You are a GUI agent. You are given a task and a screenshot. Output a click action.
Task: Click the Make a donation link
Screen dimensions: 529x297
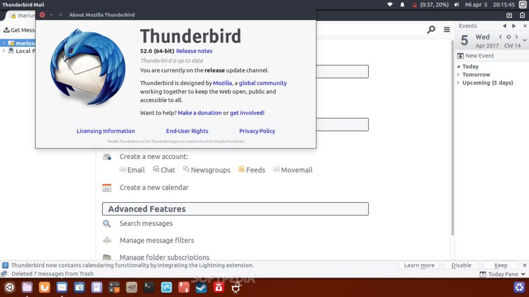(x=200, y=113)
